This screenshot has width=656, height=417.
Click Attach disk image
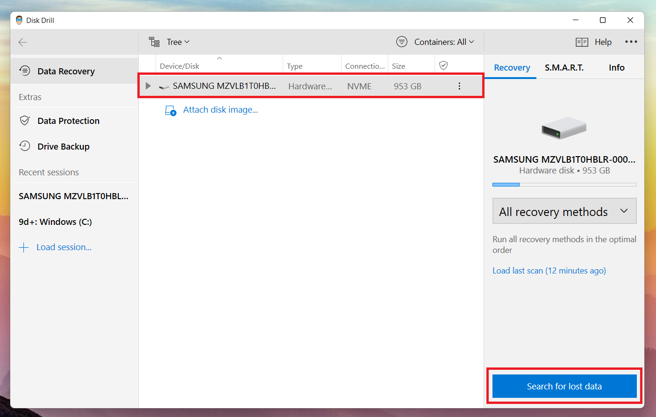[x=221, y=109]
